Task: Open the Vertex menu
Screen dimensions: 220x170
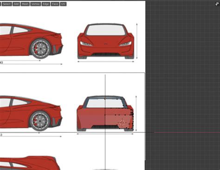Action: pyautogui.click(x=35, y=4)
